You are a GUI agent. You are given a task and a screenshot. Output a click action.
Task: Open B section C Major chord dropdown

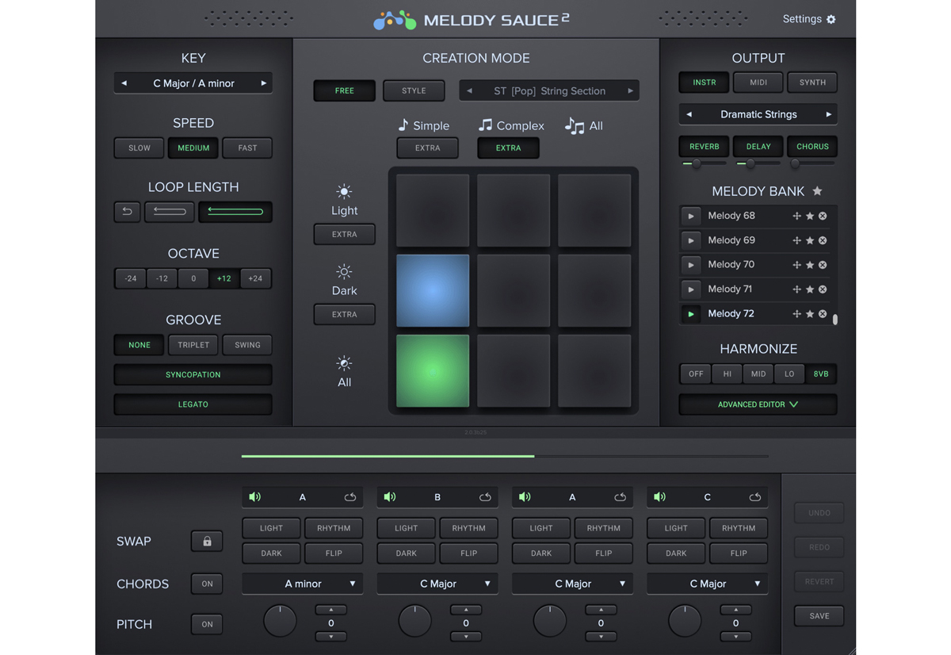tap(437, 584)
